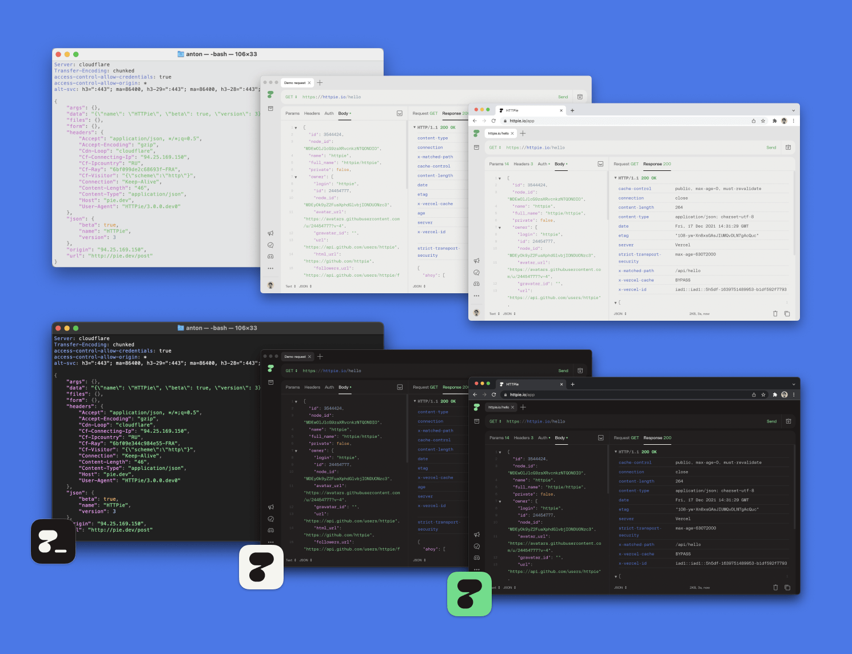
Task: Copy the response using the light browser's copy icon
Action: click(787, 313)
